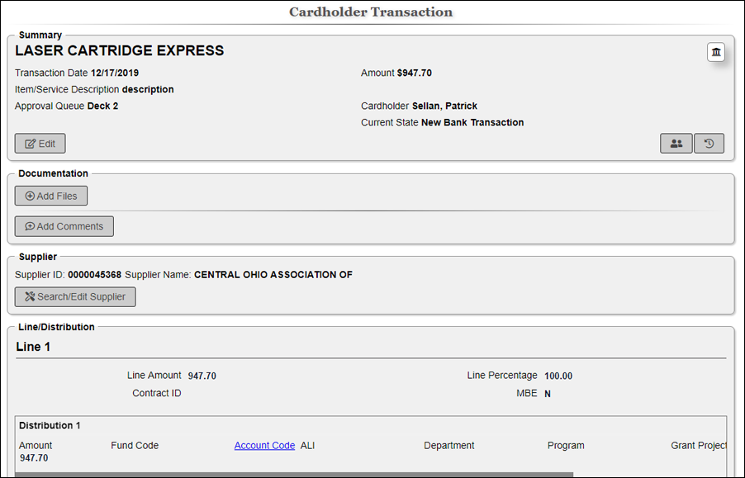Select the Current State New Bank Transaction
This screenshot has height=478, width=745.
(472, 122)
